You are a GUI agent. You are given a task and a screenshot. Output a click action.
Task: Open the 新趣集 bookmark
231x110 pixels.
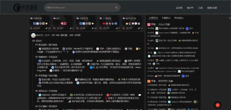point(66,71)
